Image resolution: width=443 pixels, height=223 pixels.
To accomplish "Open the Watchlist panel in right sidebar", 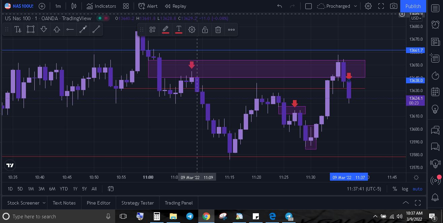I will [x=435, y=9].
